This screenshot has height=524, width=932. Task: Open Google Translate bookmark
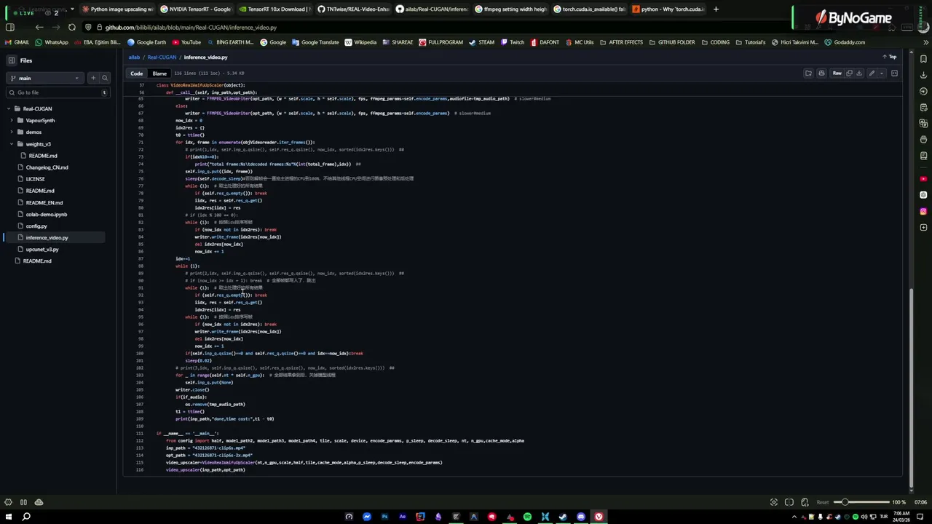point(315,42)
